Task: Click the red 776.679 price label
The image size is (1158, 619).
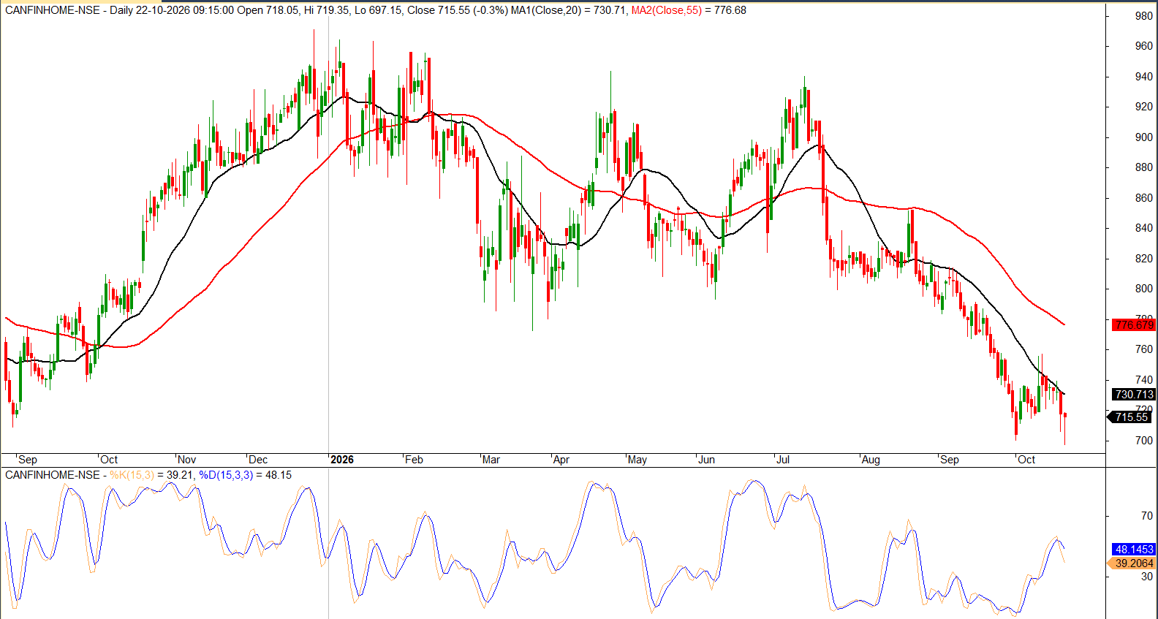Action: [1133, 324]
